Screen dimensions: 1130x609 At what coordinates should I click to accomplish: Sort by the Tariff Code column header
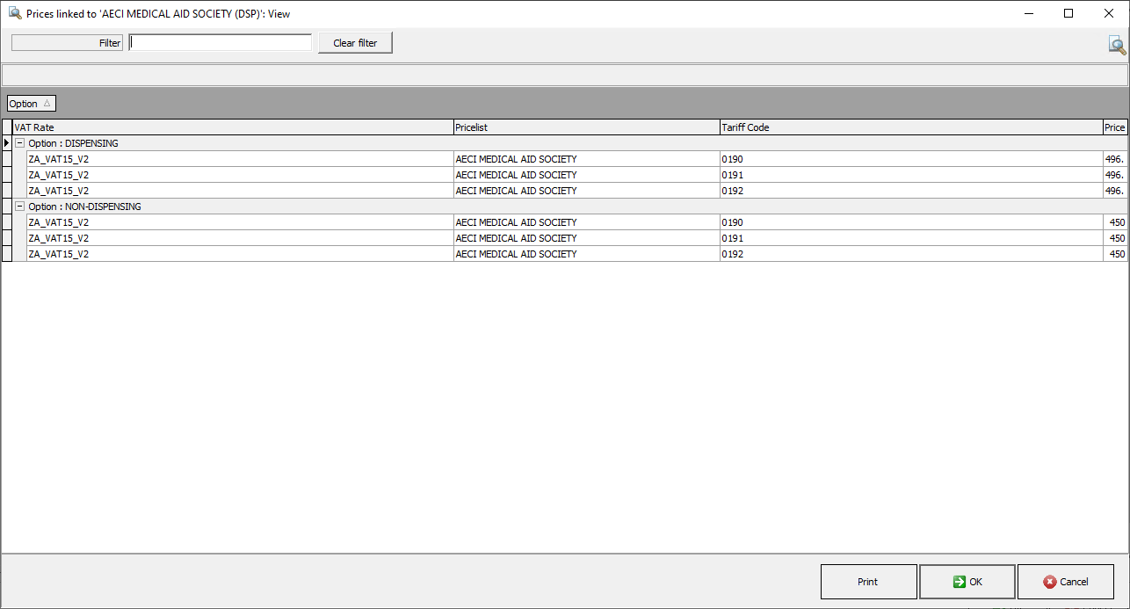pos(911,127)
